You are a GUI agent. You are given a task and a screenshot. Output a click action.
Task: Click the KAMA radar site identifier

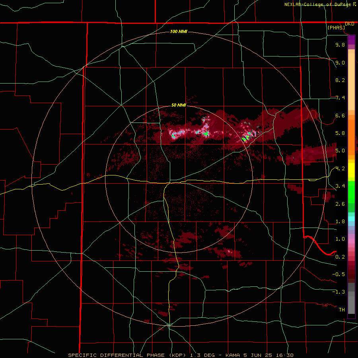[x=233, y=355]
